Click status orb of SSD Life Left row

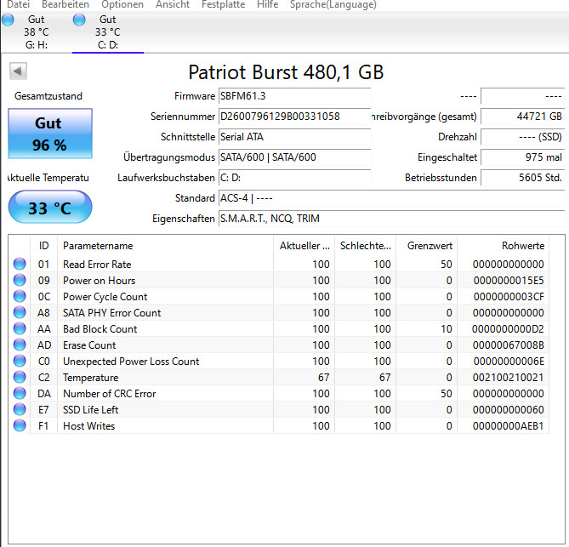click(20, 409)
